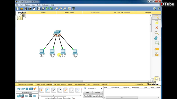Pick the Resize Shape tool
This screenshot has height=99, width=177.
[x=157, y=43]
